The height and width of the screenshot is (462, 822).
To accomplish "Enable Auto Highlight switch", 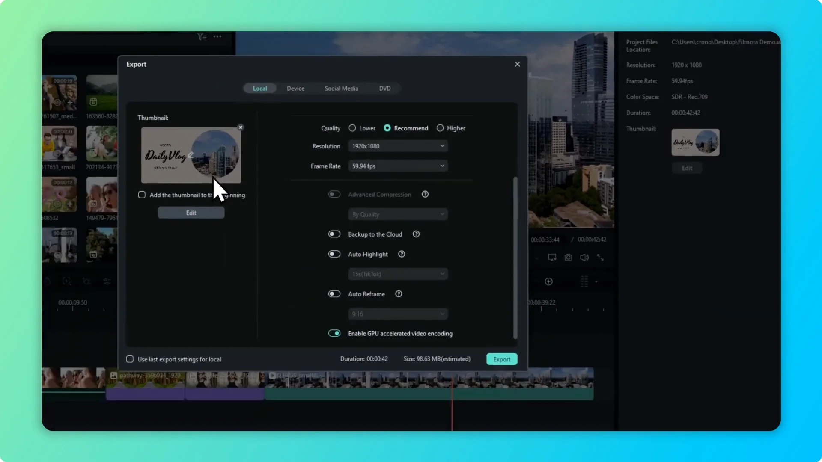I will 334,254.
